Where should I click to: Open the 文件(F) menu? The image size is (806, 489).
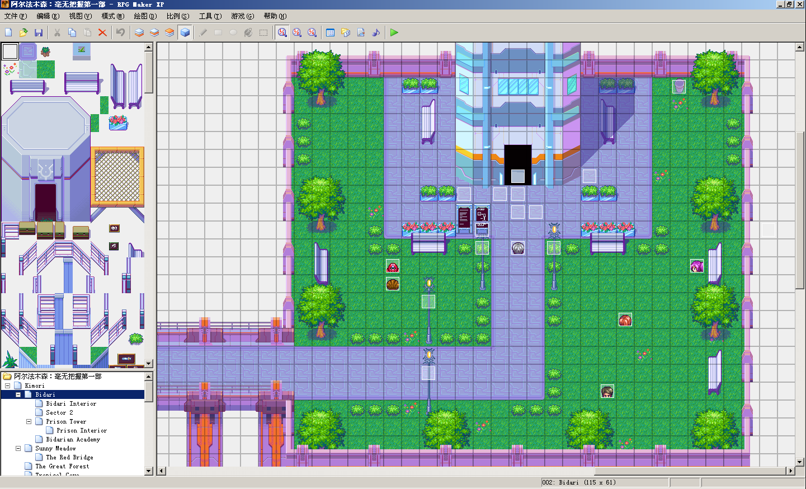click(x=15, y=16)
